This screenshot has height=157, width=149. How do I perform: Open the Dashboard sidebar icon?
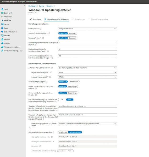[x=2, y=13]
